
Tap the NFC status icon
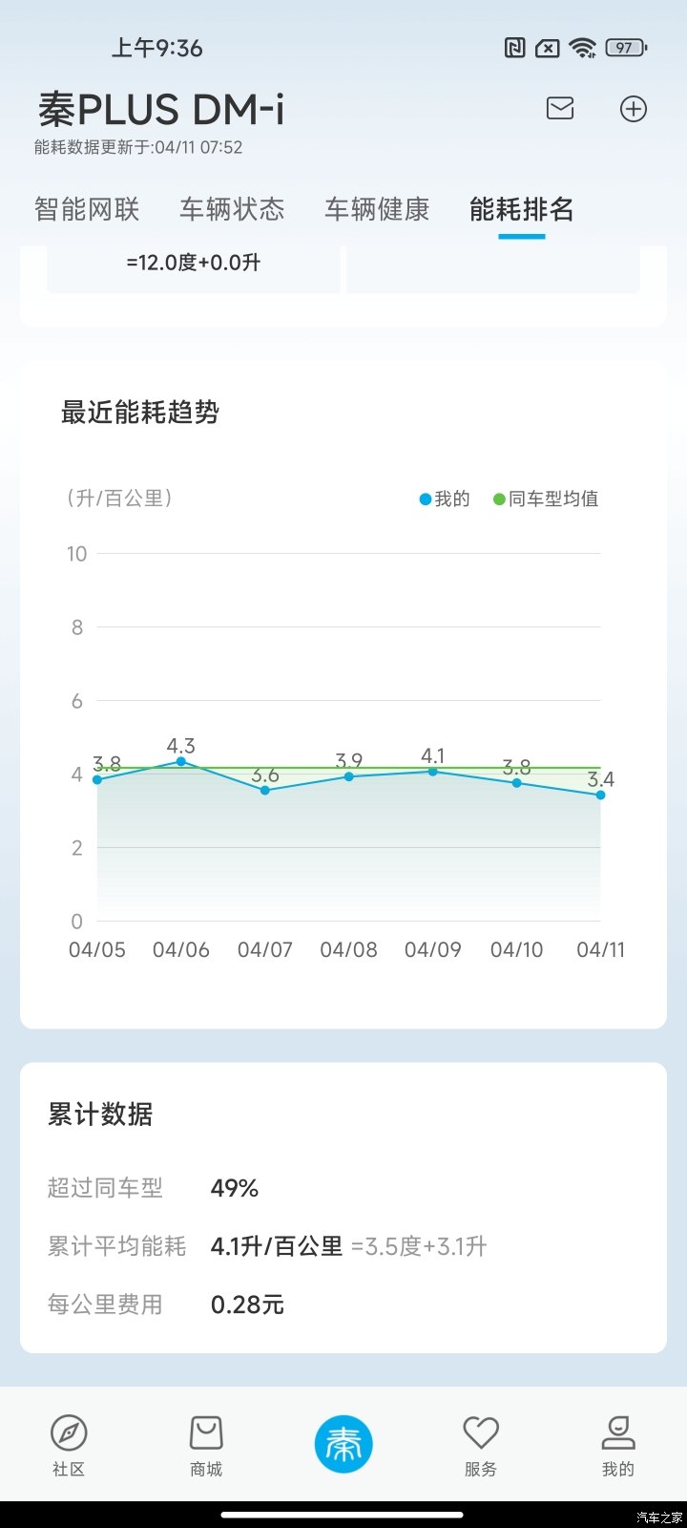[515, 48]
